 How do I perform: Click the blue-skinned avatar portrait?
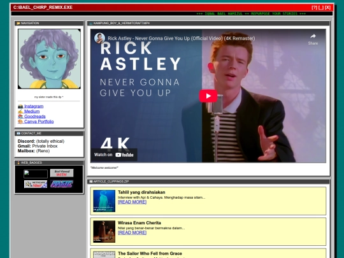tap(49, 59)
